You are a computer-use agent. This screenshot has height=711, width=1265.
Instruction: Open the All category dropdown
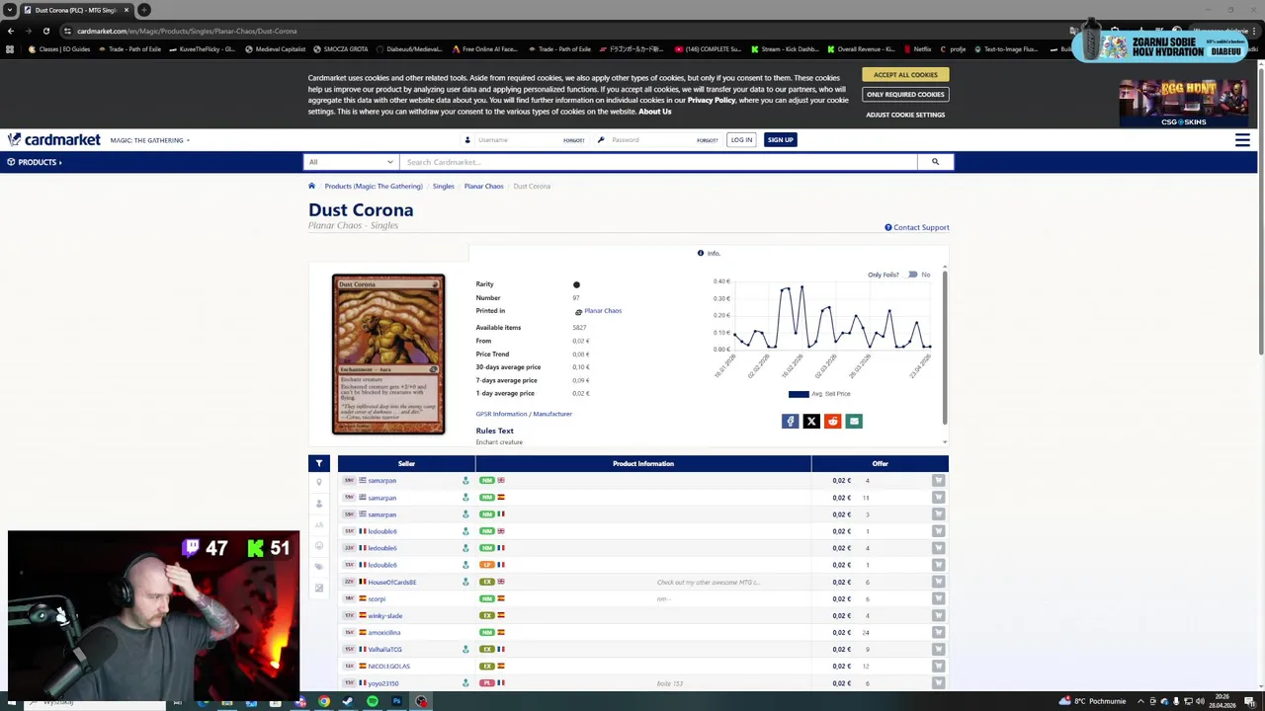351,162
